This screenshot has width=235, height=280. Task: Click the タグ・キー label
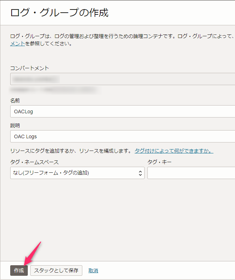pos(159,162)
